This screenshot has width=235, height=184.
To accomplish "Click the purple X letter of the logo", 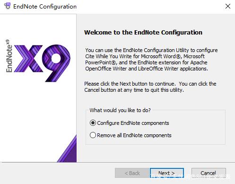I will click(28, 59).
